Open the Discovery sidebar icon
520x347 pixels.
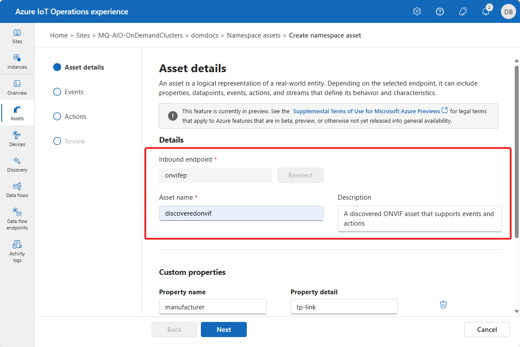point(17,165)
